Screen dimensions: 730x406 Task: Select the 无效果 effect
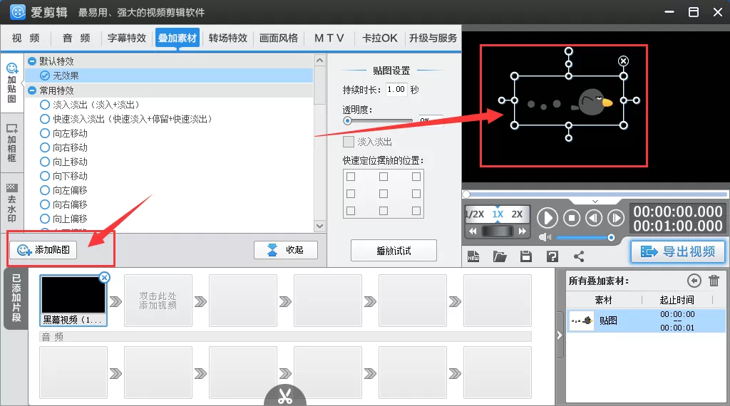pyautogui.click(x=170, y=76)
